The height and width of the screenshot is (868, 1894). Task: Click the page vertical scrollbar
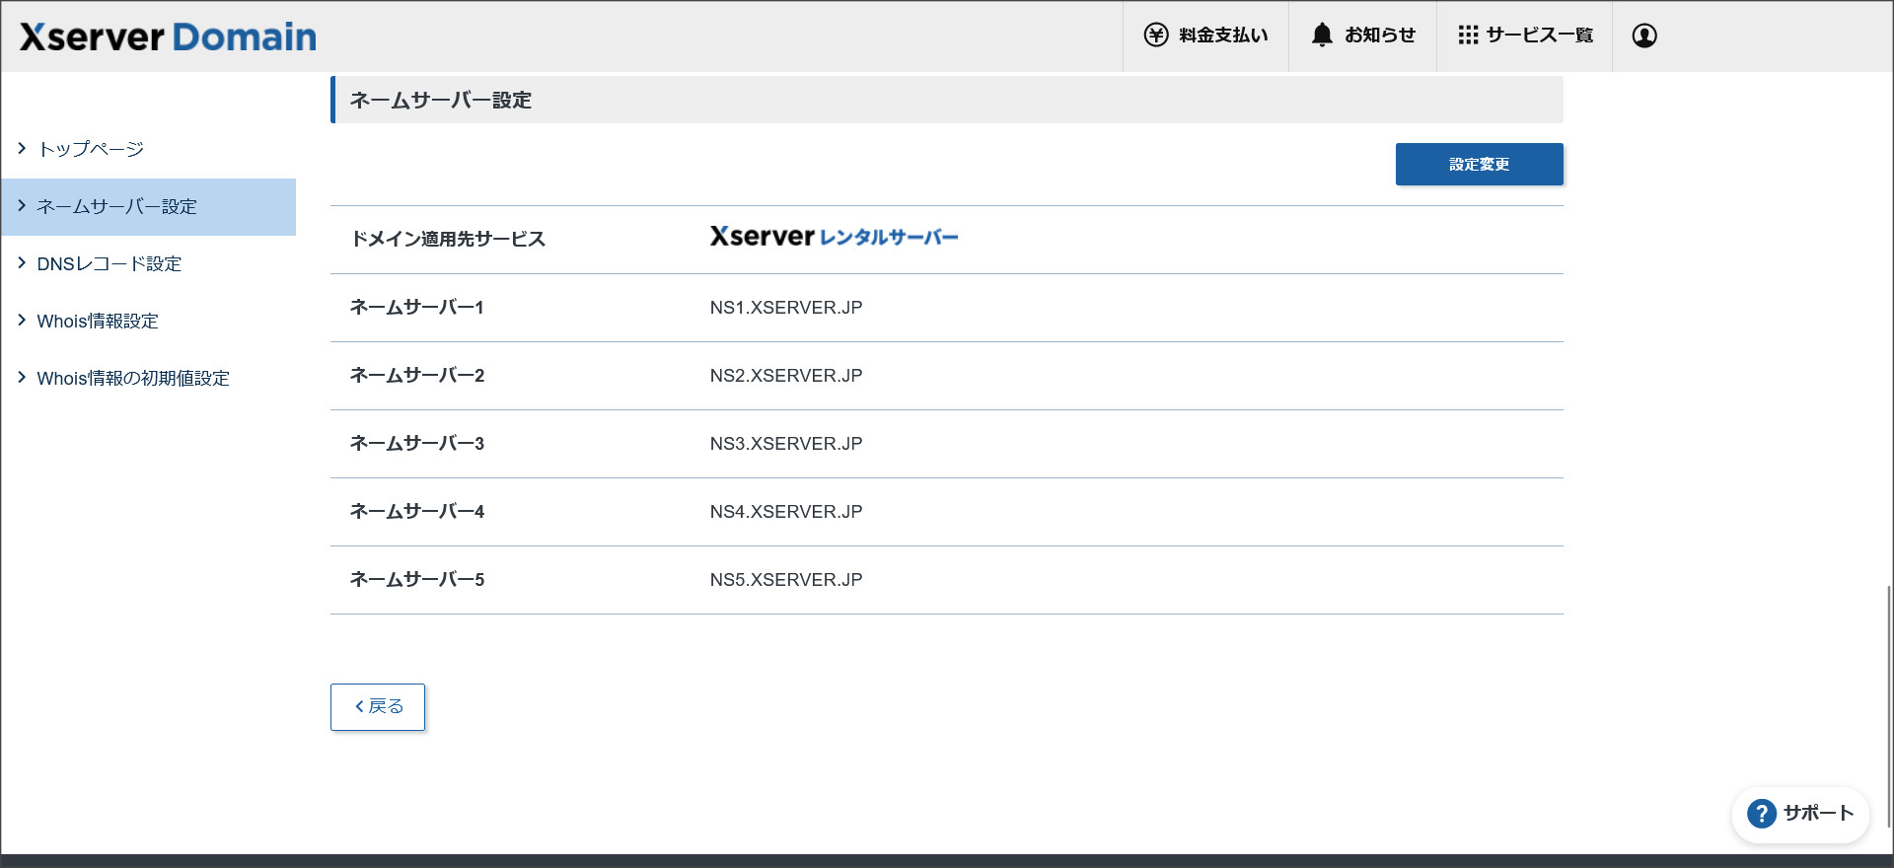click(x=1888, y=705)
